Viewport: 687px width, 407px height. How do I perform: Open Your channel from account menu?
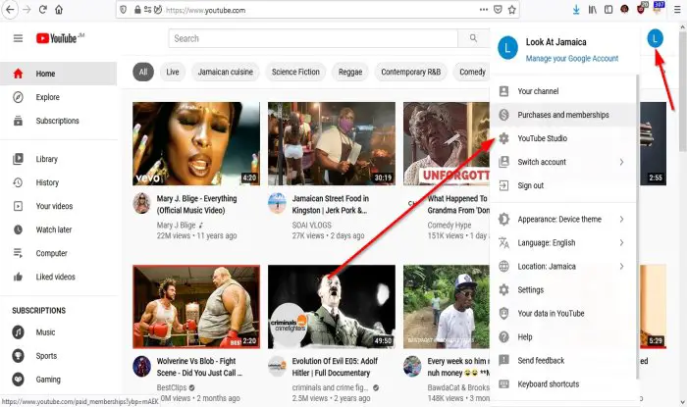pyautogui.click(x=562, y=91)
